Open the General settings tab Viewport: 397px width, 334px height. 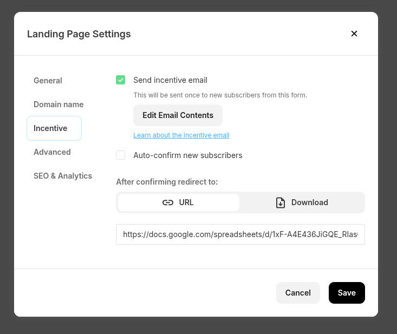(48, 81)
